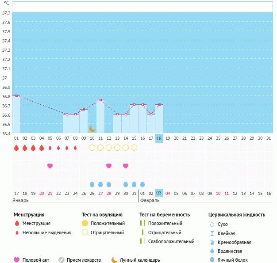
Task: Click the 'Клейкая' hourglass icon in legend
Action: (x=212, y=233)
